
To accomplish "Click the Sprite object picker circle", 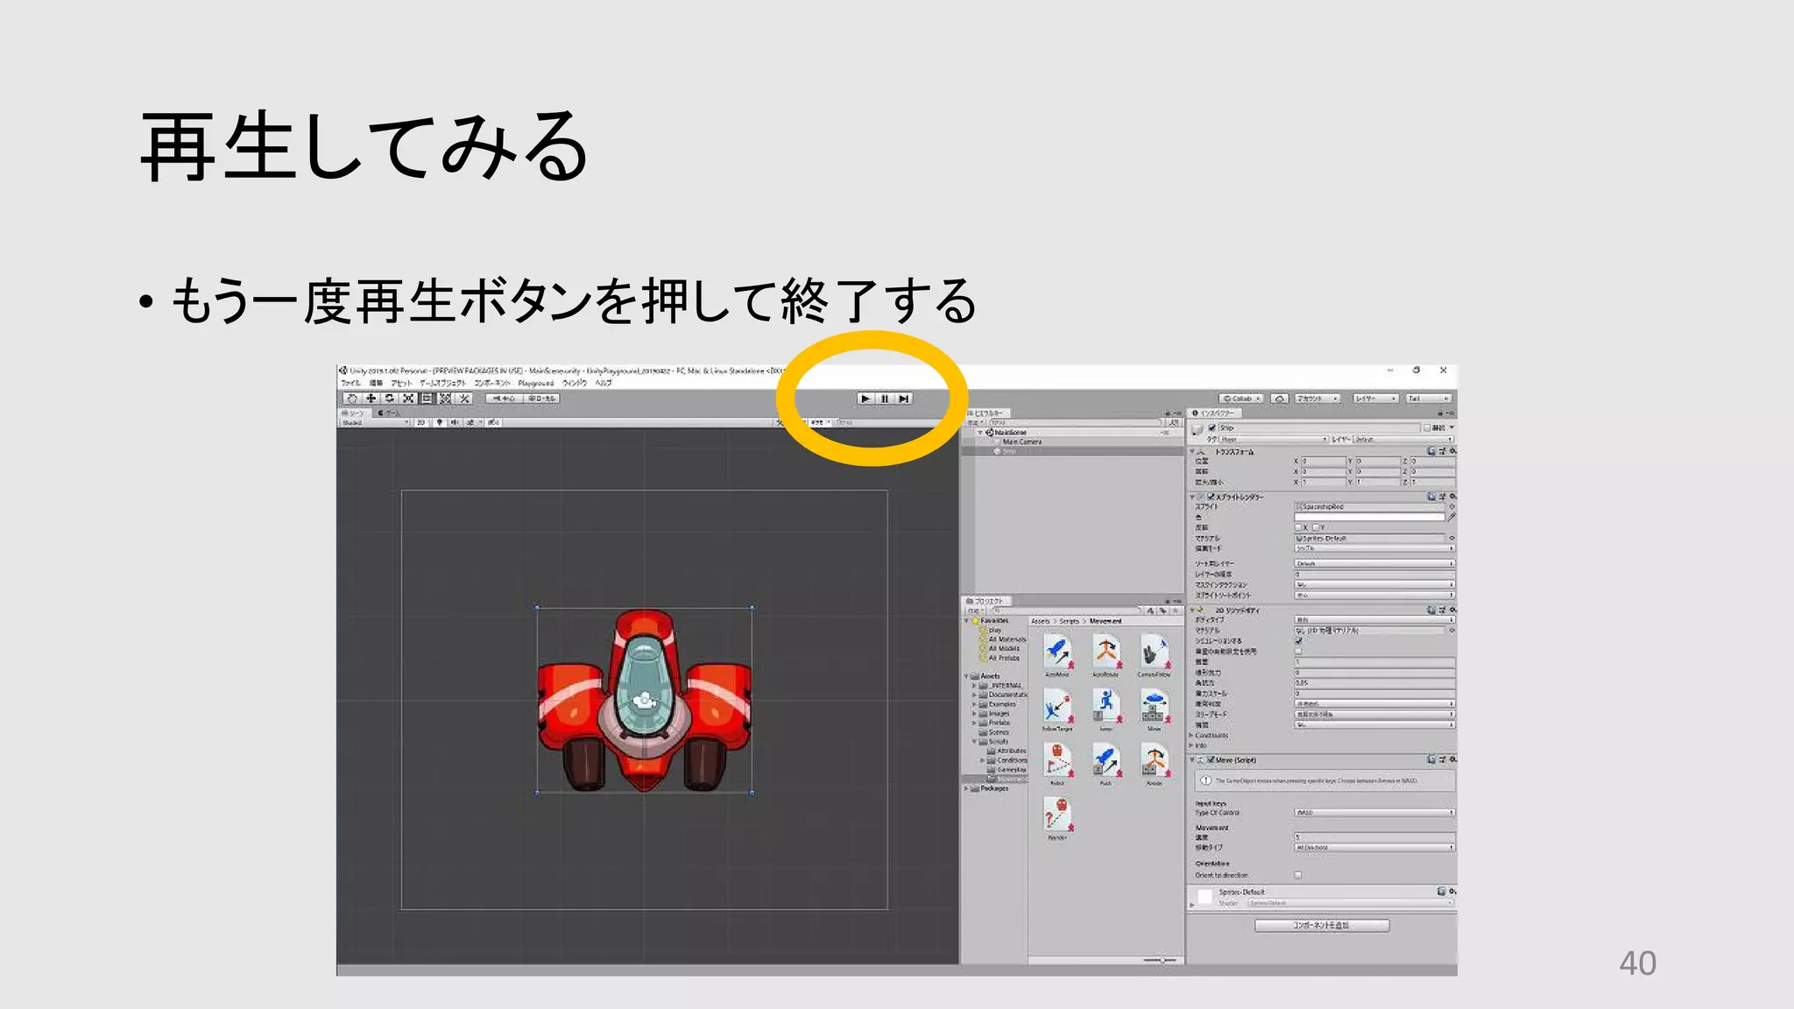I will click(x=1451, y=506).
